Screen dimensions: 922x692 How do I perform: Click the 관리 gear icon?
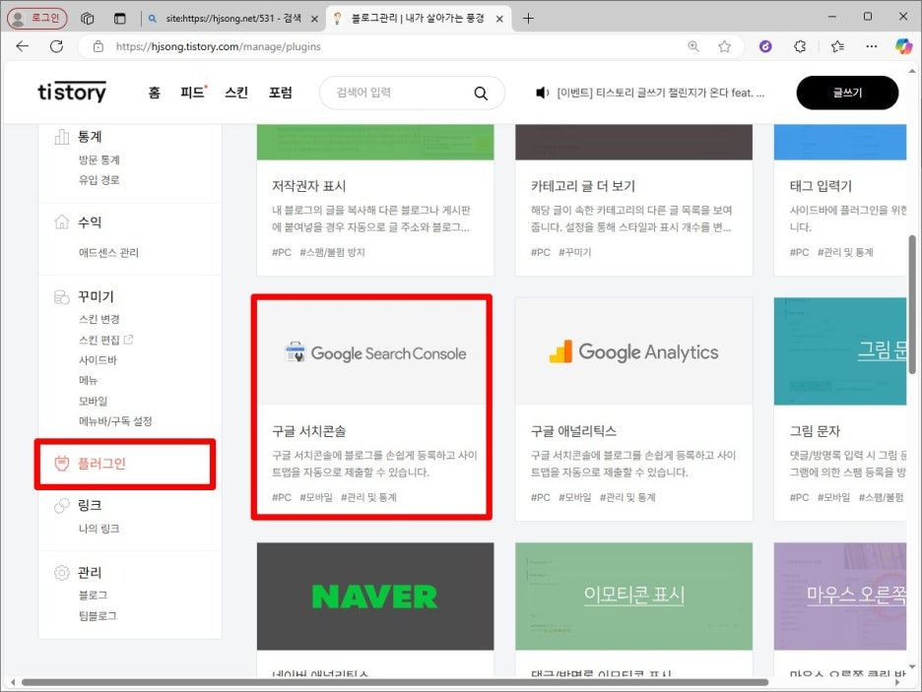62,572
